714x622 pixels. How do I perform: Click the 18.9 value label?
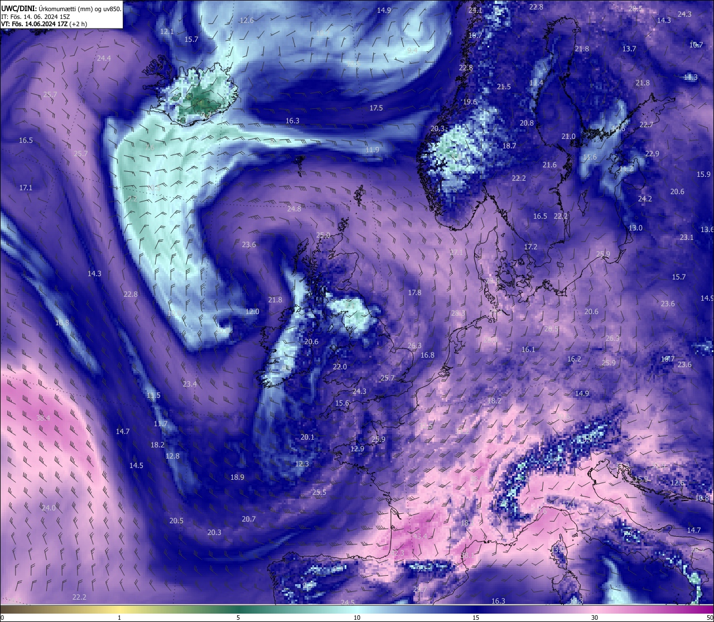(x=237, y=477)
